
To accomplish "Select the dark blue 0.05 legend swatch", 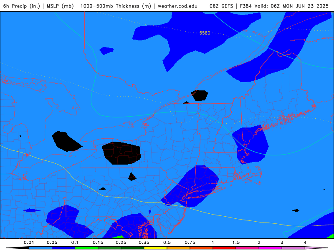I will tap(63, 248).
